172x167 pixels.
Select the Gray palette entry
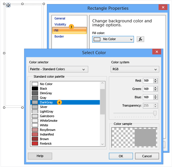[65, 98]
